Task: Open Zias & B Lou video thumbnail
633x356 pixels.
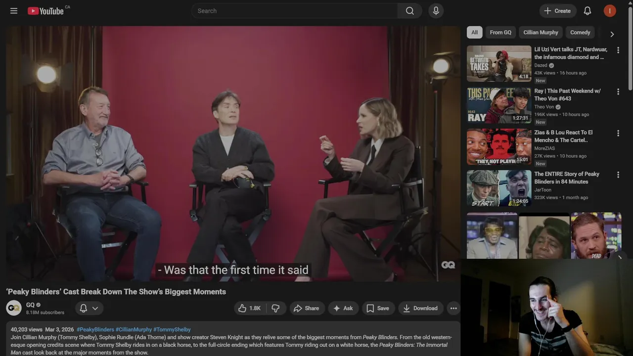Action: click(499, 147)
